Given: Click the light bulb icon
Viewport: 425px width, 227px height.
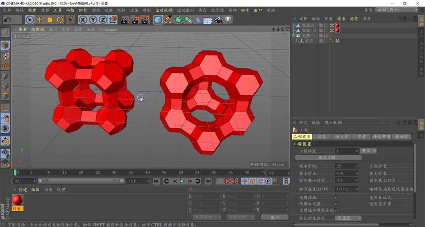Looking at the screenshot, I should tap(228, 20).
